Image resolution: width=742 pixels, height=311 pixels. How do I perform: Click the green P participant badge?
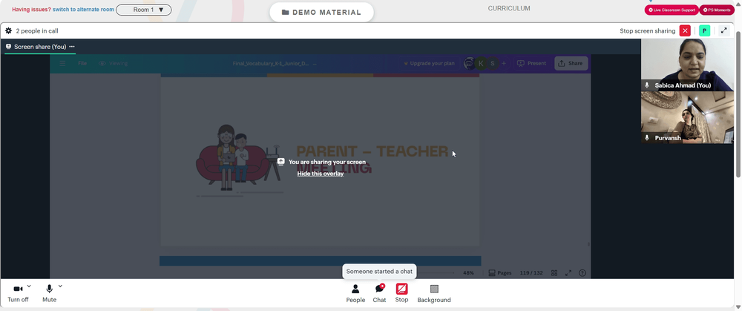click(705, 30)
